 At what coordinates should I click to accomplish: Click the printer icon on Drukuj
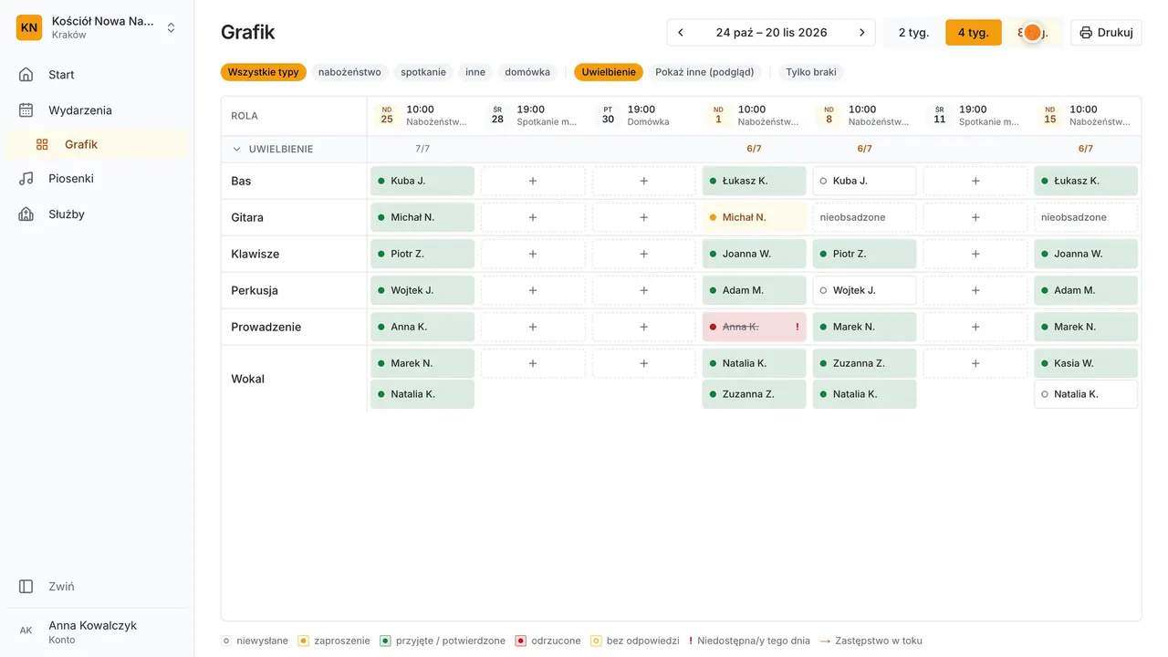click(x=1086, y=33)
